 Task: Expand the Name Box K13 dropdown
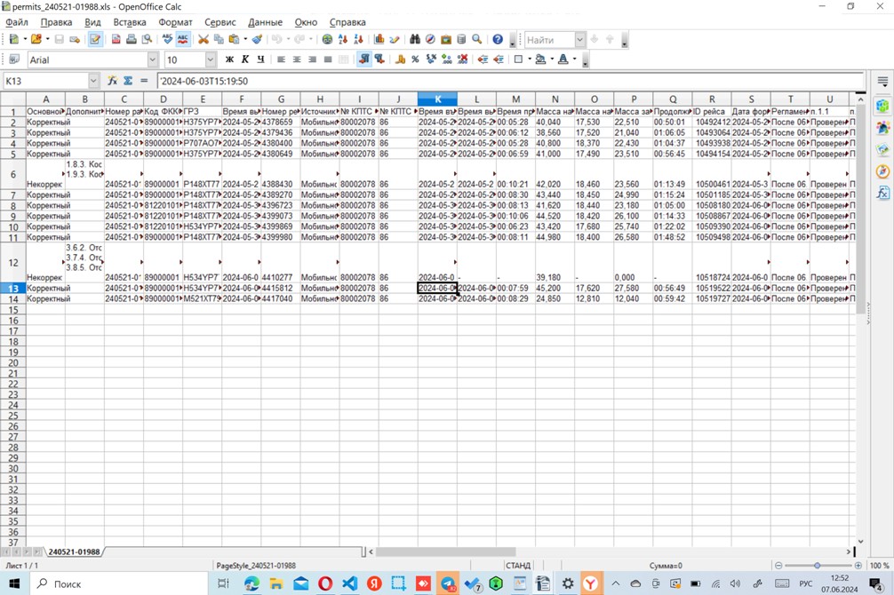[94, 81]
